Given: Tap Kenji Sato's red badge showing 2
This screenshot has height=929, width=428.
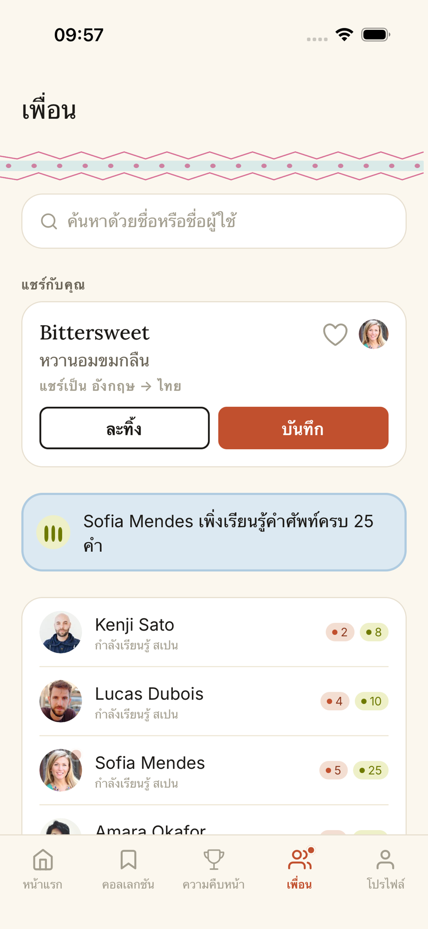Looking at the screenshot, I should click(x=340, y=632).
